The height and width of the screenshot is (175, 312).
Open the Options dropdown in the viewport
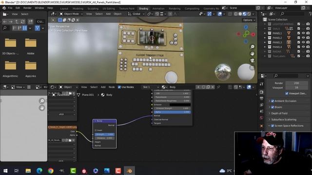(249, 20)
